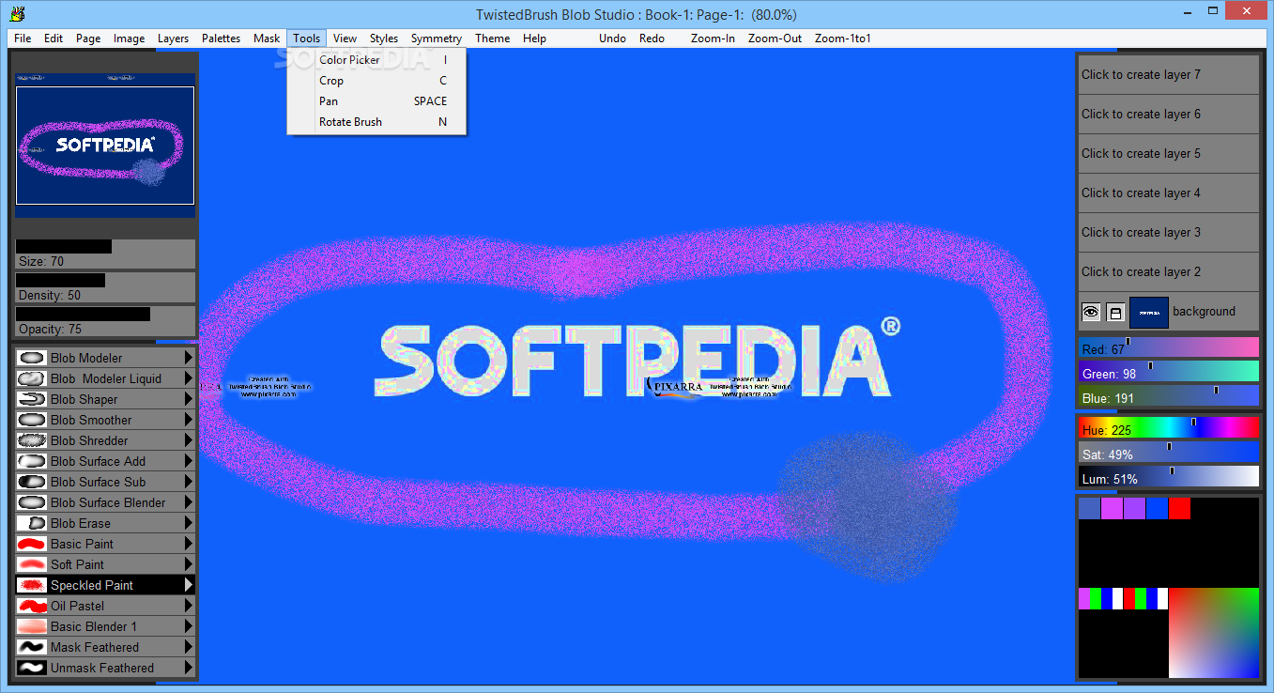Click to create layer 4

pyautogui.click(x=1167, y=192)
